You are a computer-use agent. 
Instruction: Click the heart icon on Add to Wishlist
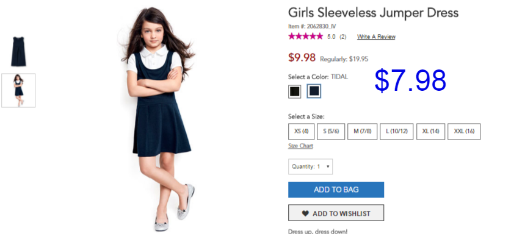click(305, 213)
